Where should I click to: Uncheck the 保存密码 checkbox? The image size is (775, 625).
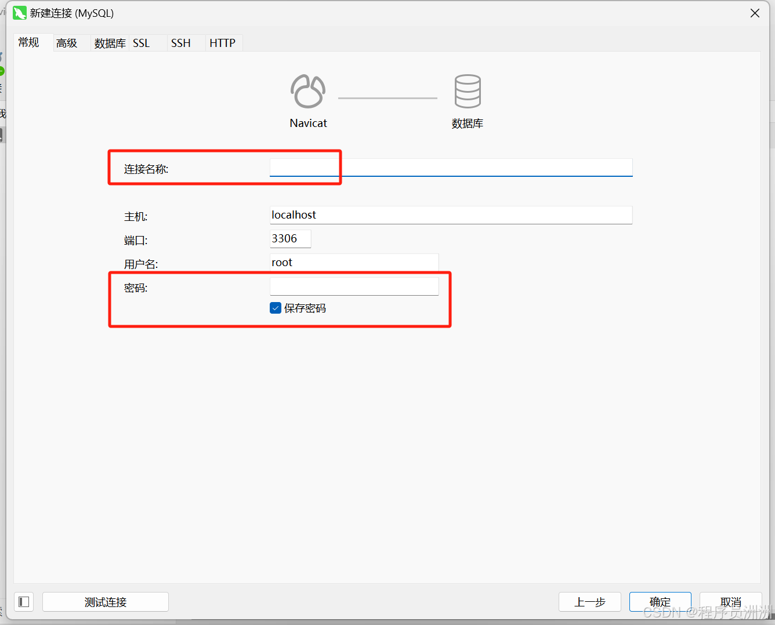pos(276,308)
